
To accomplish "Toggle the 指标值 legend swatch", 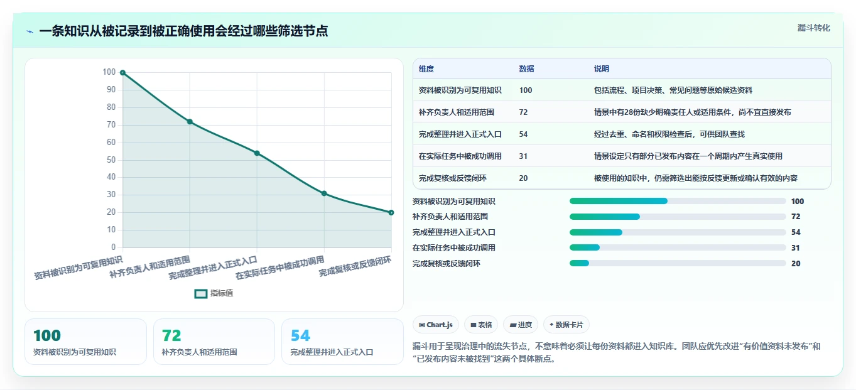I will point(201,293).
